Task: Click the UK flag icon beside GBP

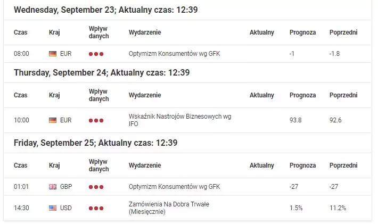Action: (53, 187)
